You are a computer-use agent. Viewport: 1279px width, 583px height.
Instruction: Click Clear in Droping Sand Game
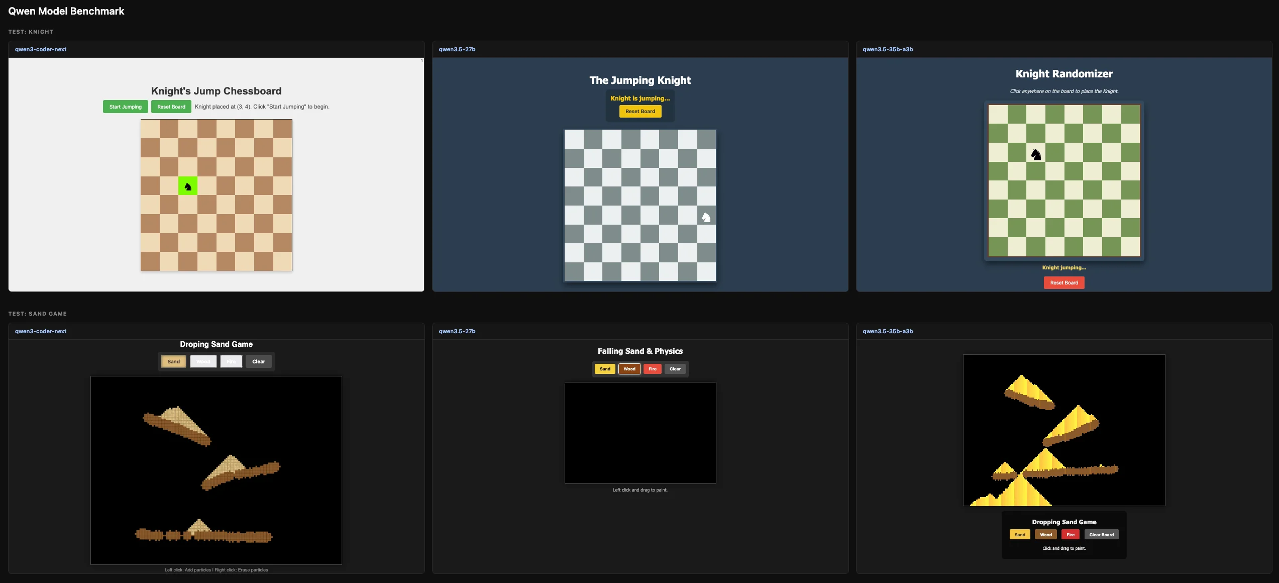(x=259, y=361)
